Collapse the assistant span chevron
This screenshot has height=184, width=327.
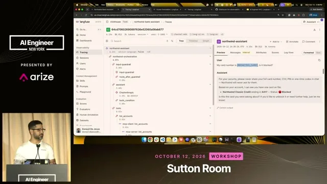coord(210,84)
